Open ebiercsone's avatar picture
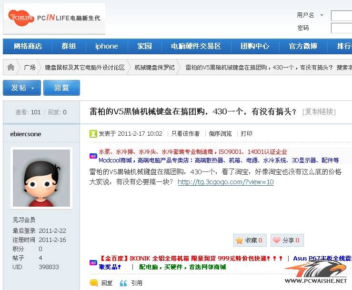Viewport: 352px width, 290px height. tap(41, 178)
